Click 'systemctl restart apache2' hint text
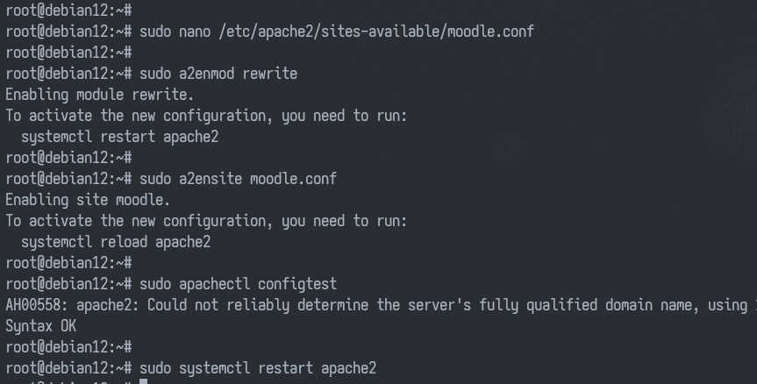Image resolution: width=757 pixels, height=384 pixels. pos(119,137)
